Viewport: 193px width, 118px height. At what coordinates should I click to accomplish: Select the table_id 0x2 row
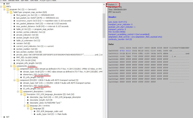click(35, 29)
